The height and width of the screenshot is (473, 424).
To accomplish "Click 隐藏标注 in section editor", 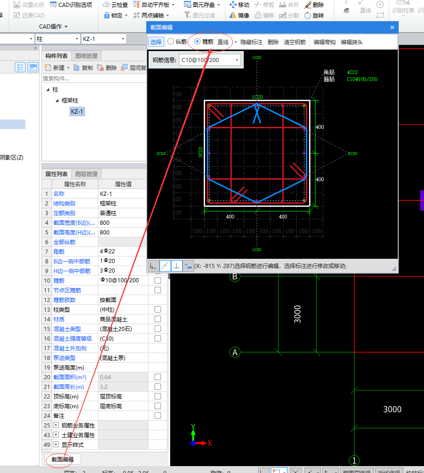I will 252,42.
